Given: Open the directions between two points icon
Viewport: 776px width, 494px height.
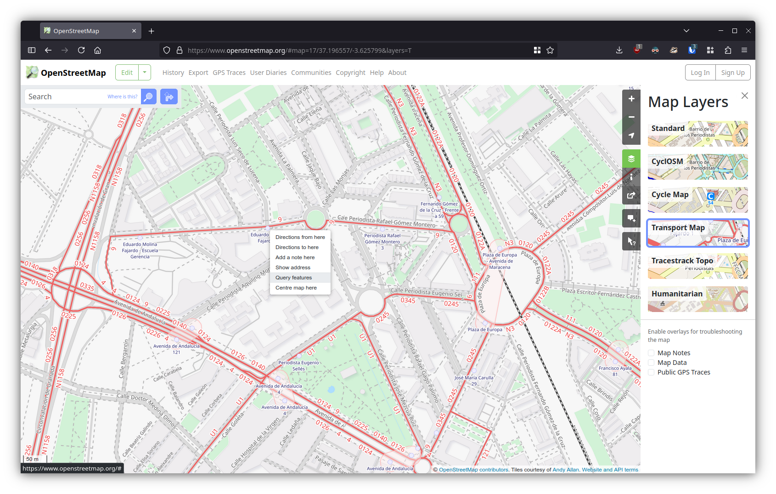Looking at the screenshot, I should [x=169, y=97].
